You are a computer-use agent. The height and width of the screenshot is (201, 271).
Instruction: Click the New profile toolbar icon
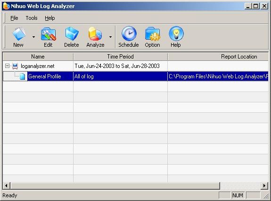19,33
